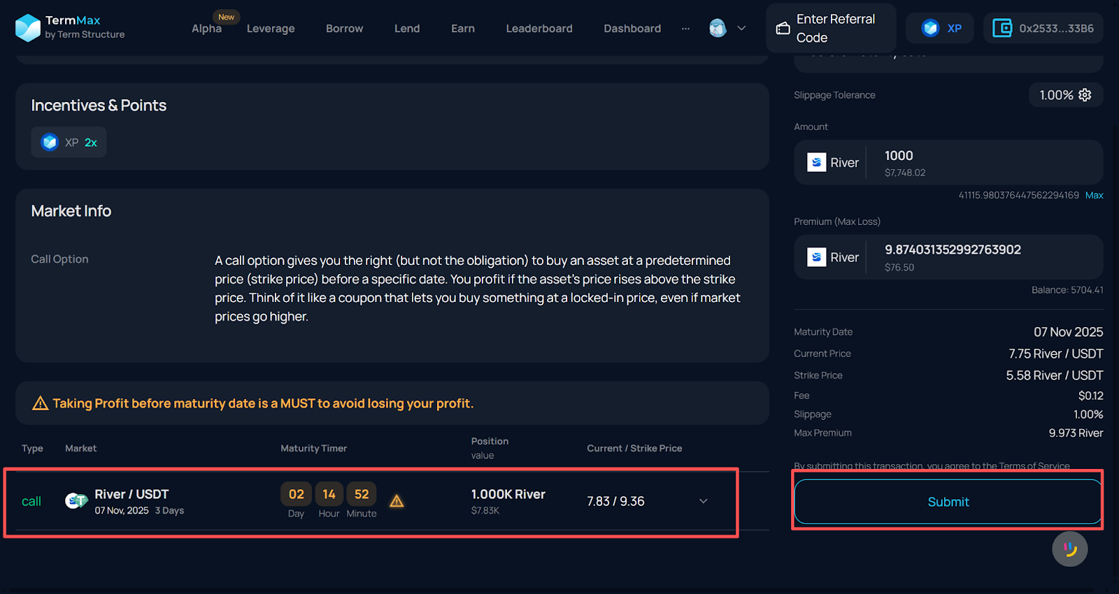Click the floating round help widget icon

tap(1069, 549)
